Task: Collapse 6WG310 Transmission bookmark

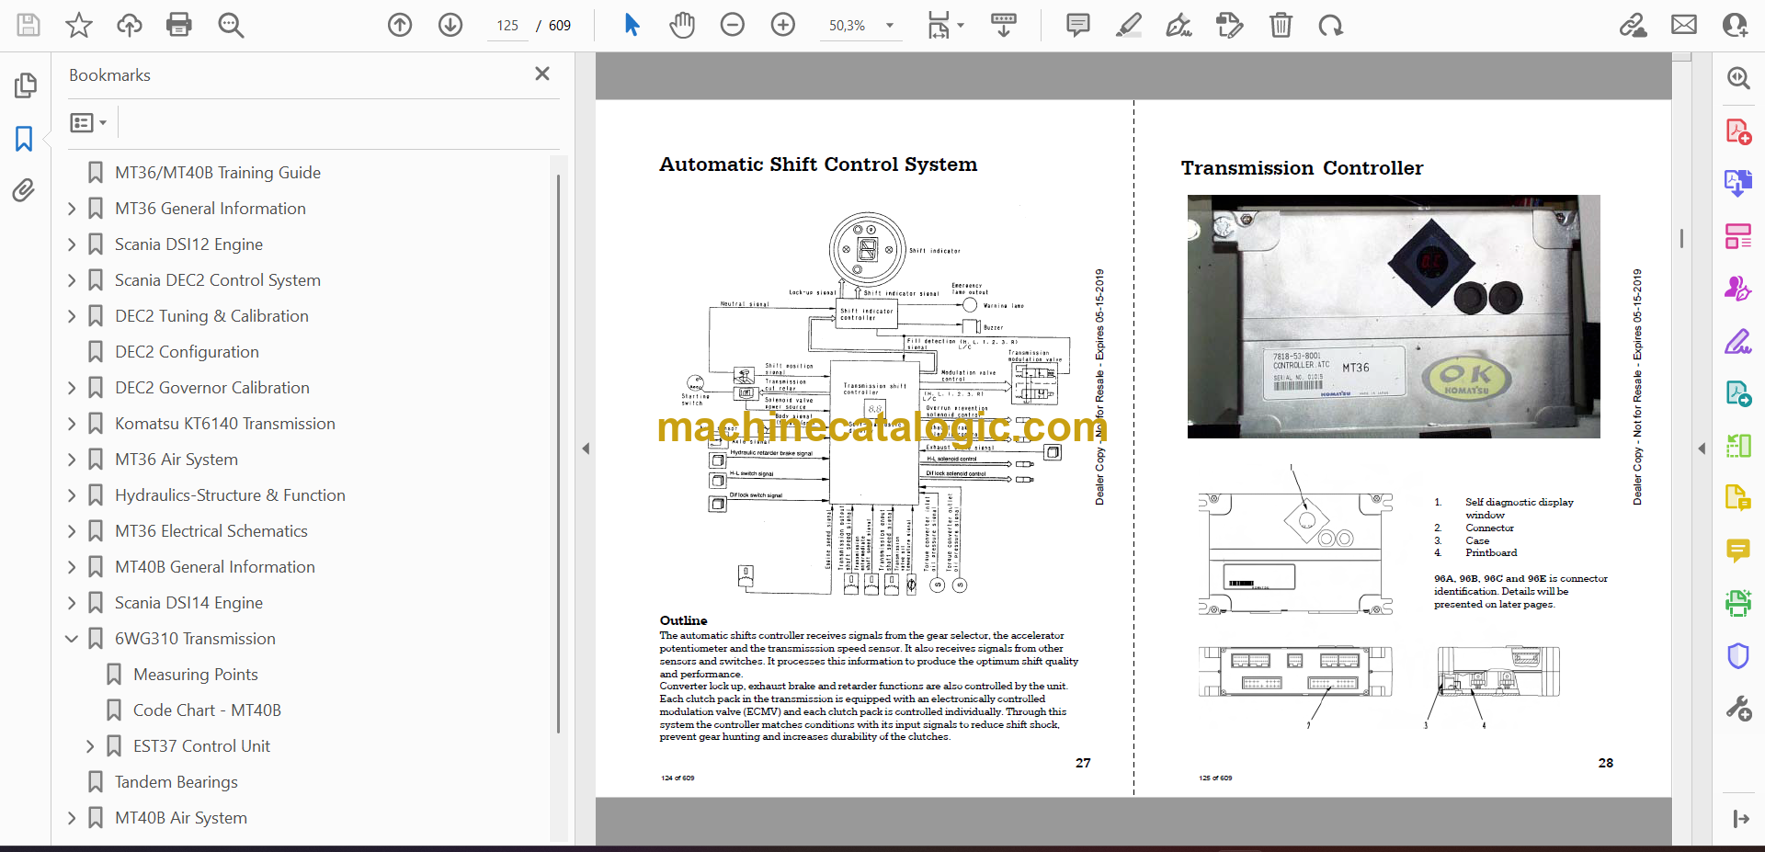Action: pyautogui.click(x=72, y=639)
